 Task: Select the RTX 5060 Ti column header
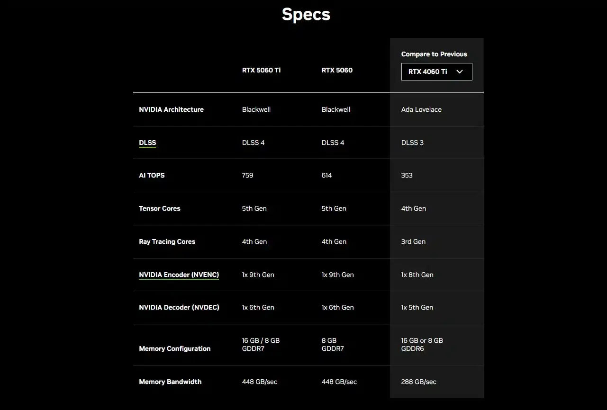click(x=261, y=70)
